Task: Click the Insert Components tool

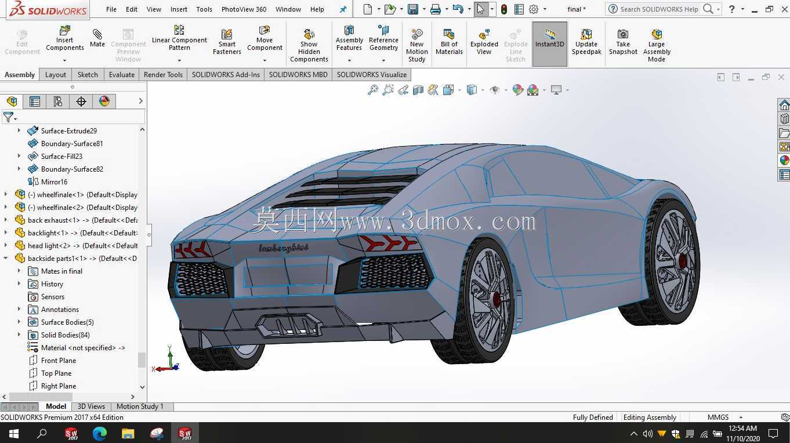Action: [x=65, y=38]
